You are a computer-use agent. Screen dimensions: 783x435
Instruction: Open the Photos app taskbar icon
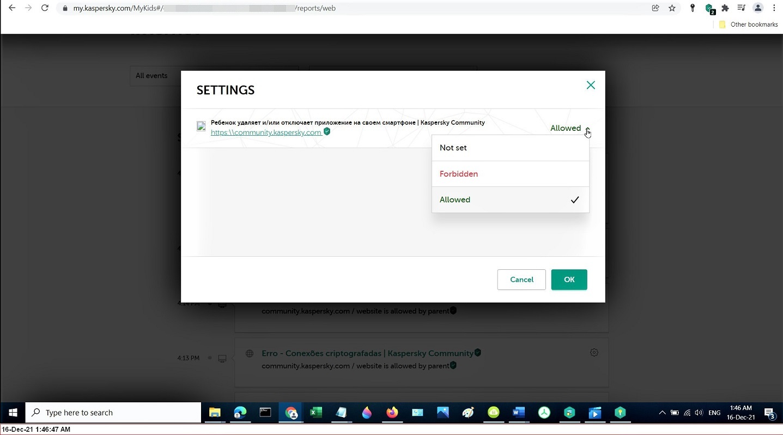pyautogui.click(x=443, y=413)
